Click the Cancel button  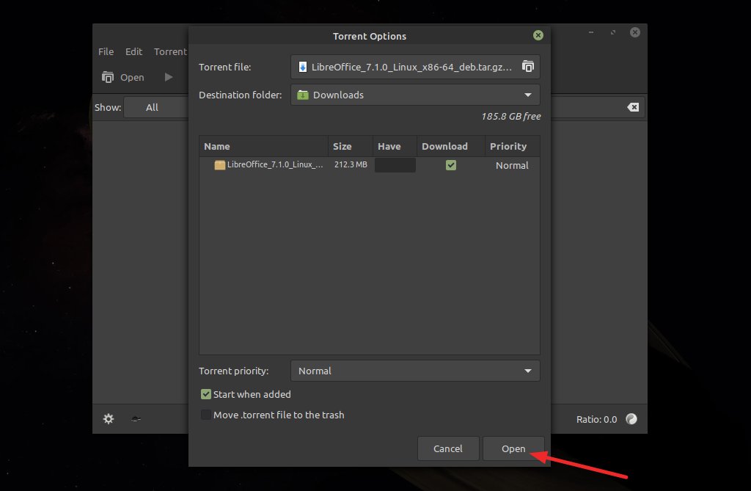(447, 448)
